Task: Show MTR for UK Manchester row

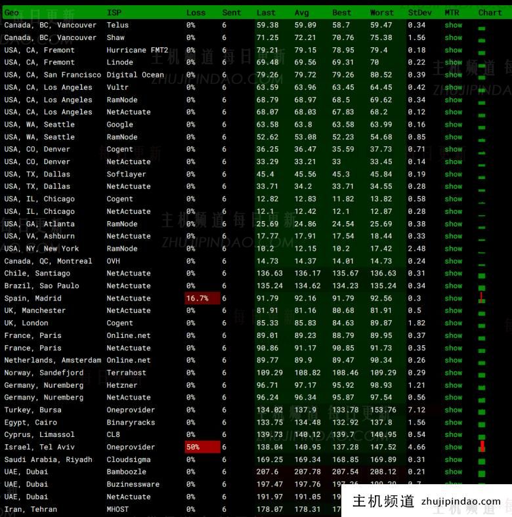Action: click(454, 311)
